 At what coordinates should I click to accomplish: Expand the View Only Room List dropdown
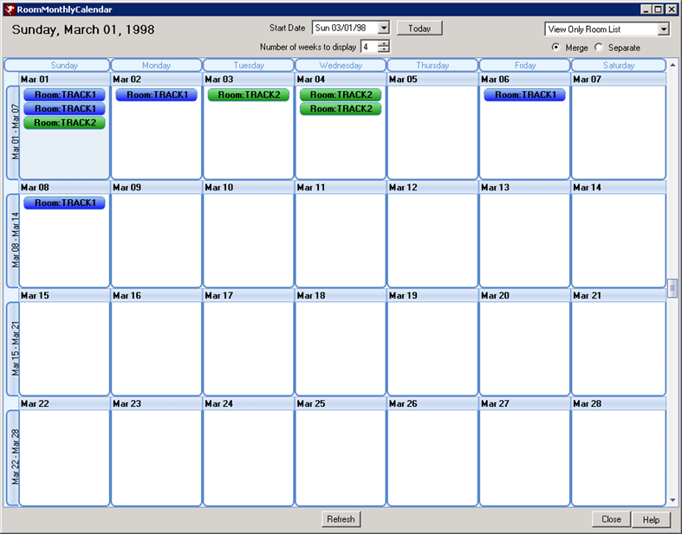coord(663,29)
